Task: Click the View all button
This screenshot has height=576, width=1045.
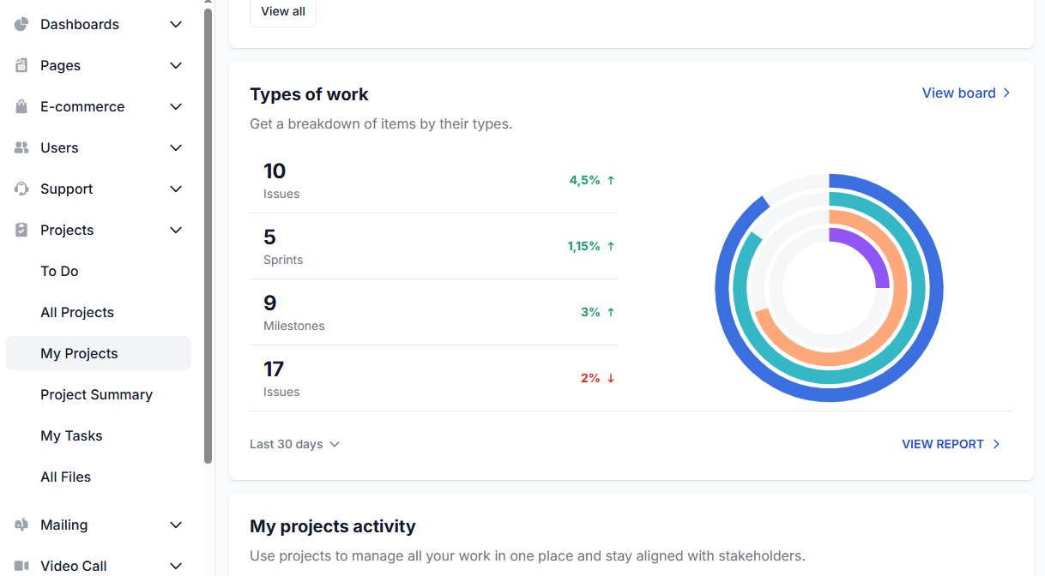Action: pos(283,11)
